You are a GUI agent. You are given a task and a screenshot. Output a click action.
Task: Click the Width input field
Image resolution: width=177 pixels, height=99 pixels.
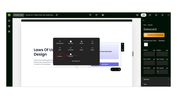click(149, 54)
